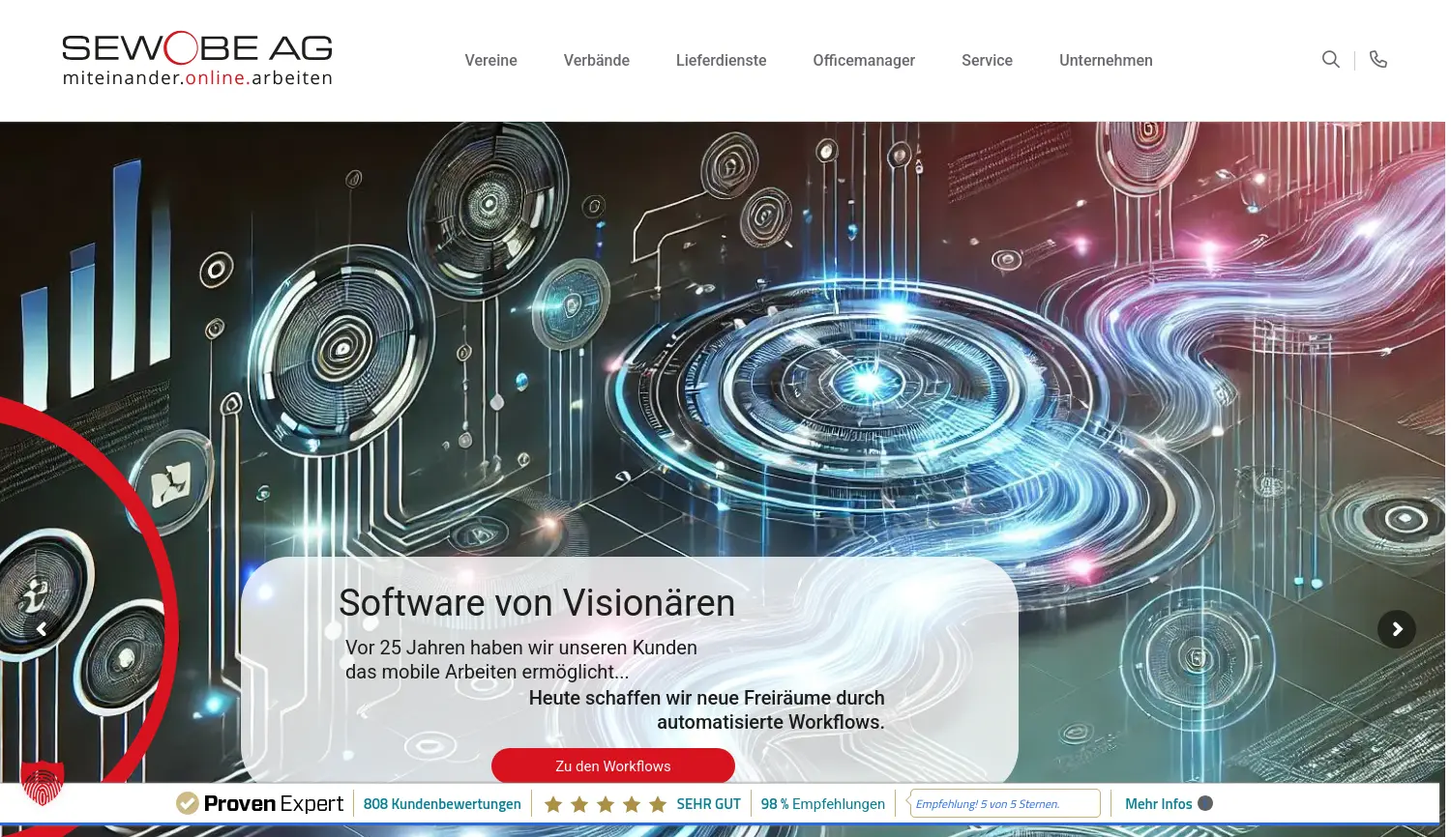The width and height of the screenshot is (1451, 837).
Task: Click the gold star rating strip
Action: [606, 803]
